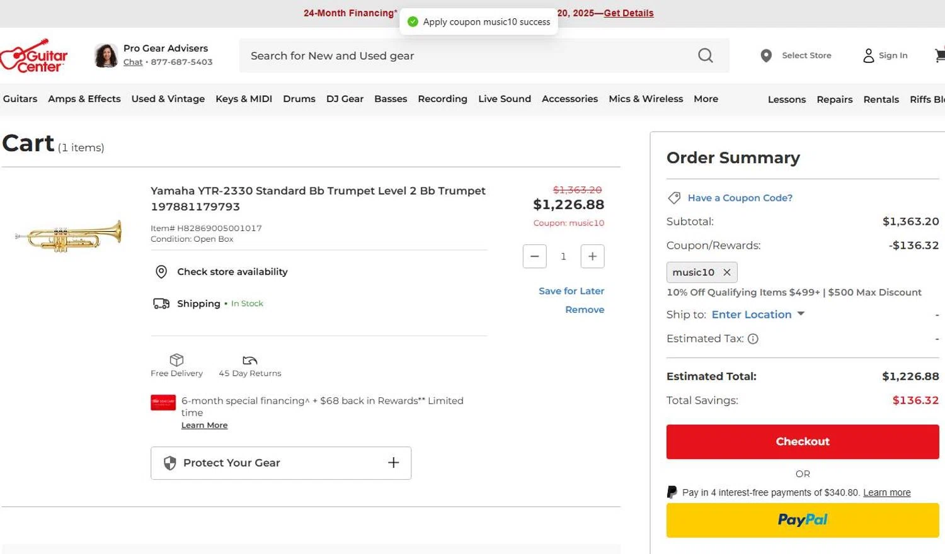The height and width of the screenshot is (554, 945).
Task: Click the Estimated Tax info icon
Action: 753,339
